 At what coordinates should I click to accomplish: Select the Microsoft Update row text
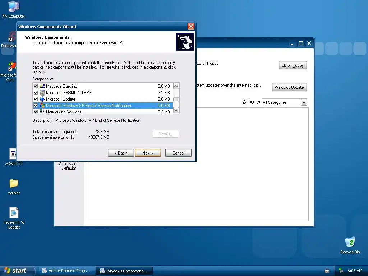pyautogui.click(x=60, y=99)
